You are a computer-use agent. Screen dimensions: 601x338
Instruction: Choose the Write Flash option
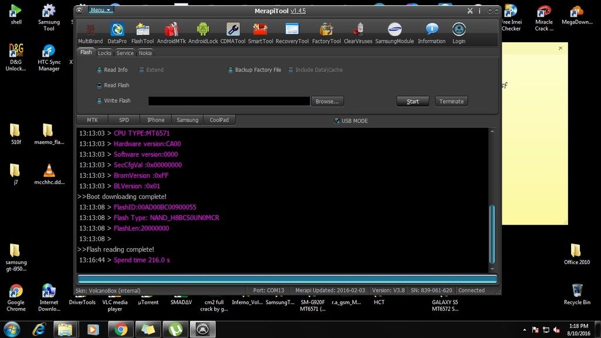(99, 101)
